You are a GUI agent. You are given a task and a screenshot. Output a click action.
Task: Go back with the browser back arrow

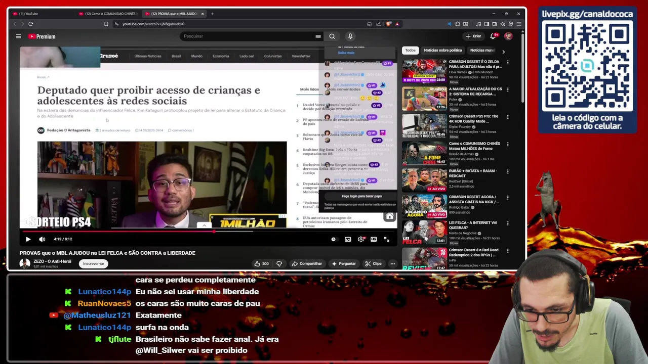15,24
